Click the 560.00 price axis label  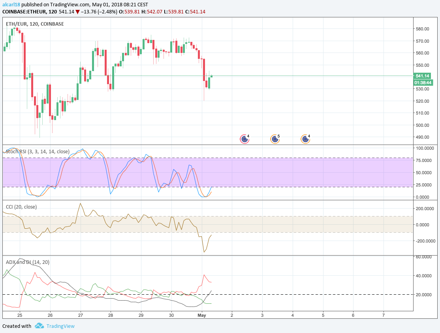click(422, 53)
